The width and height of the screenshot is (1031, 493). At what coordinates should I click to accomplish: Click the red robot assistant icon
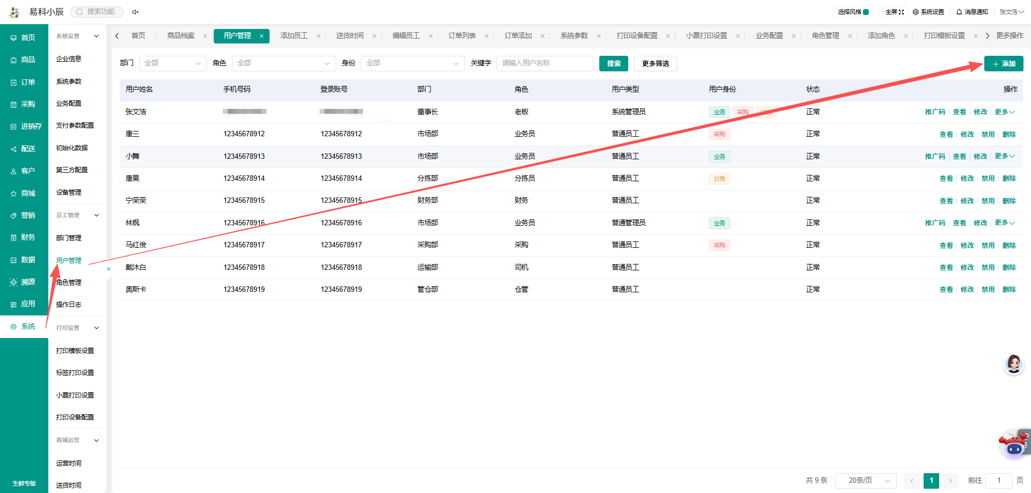coord(1014,444)
